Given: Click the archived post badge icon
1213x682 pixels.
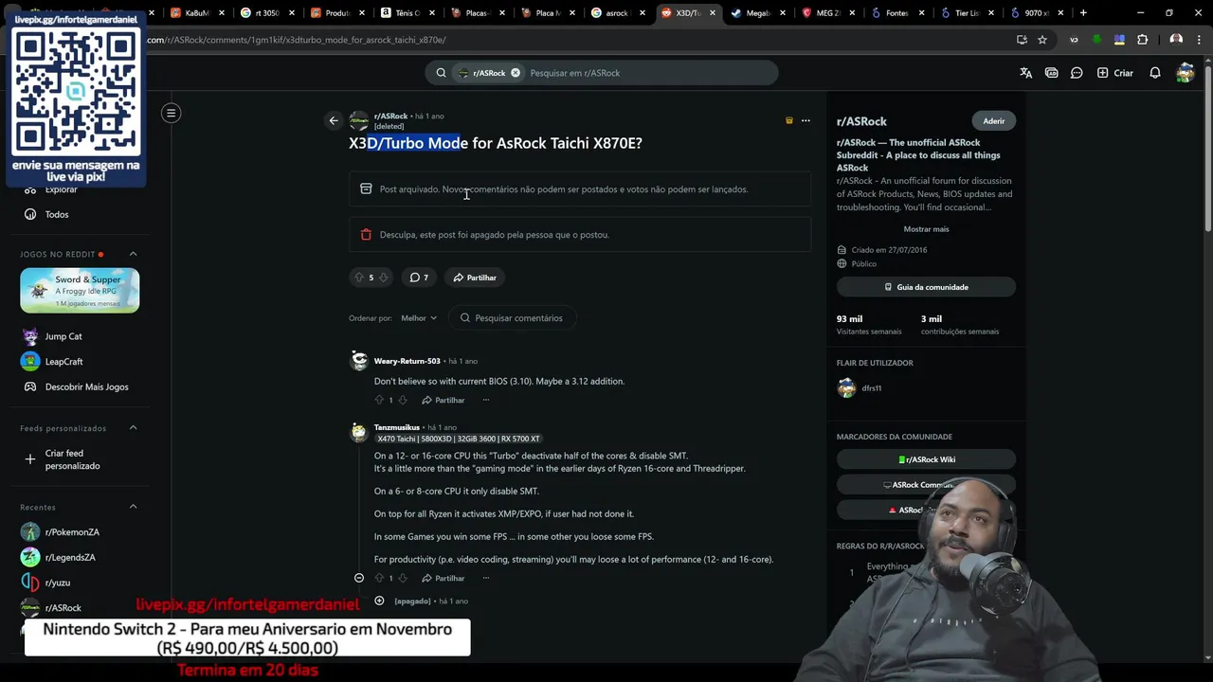Looking at the screenshot, I should pyautogui.click(x=788, y=120).
